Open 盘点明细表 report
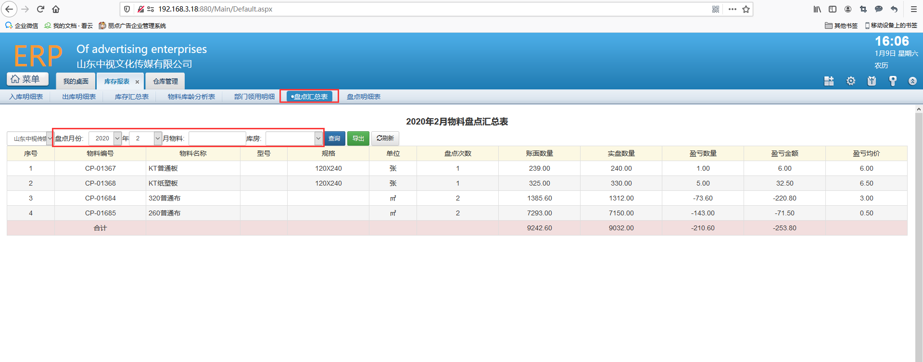Viewport: 923px width, 362px height. [x=364, y=97]
